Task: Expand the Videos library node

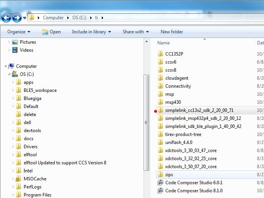Action: coord(9,50)
